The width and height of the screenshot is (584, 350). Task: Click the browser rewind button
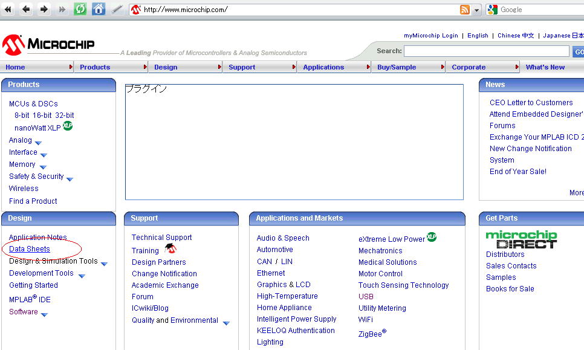point(8,9)
